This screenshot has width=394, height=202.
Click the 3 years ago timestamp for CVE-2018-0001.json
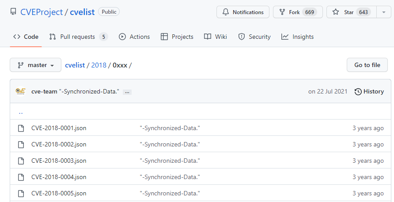coord(368,128)
